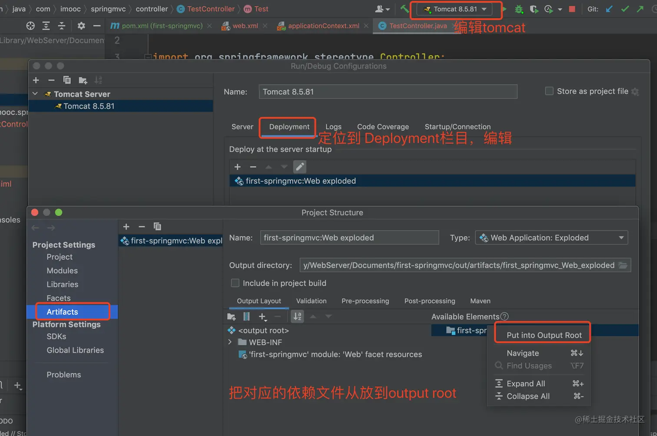Commit changes with the Git checkmark icon
The image size is (657, 436).
pyautogui.click(x=625, y=9)
